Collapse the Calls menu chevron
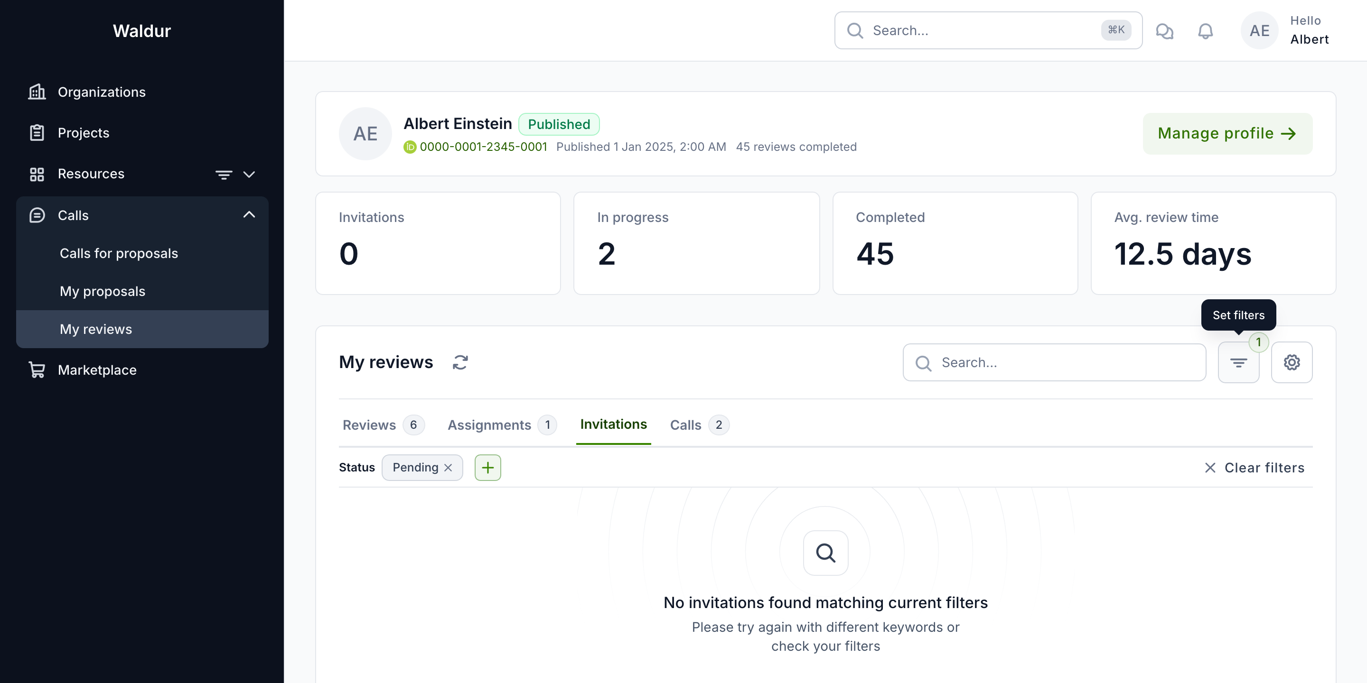 pos(249,214)
